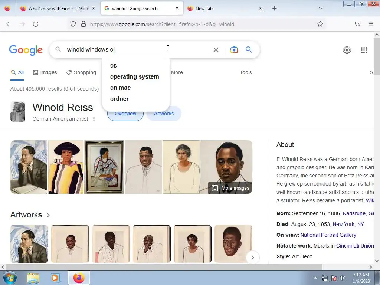Bookmark this page with the star icon
Image resolution: width=380 pixels, height=285 pixels.
[x=320, y=24]
